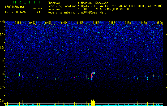Click the 'Observer' field label

pyautogui.click(x=54, y=3)
